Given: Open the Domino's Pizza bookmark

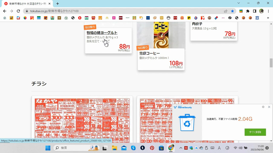Looking at the screenshot, I should coord(216,18).
